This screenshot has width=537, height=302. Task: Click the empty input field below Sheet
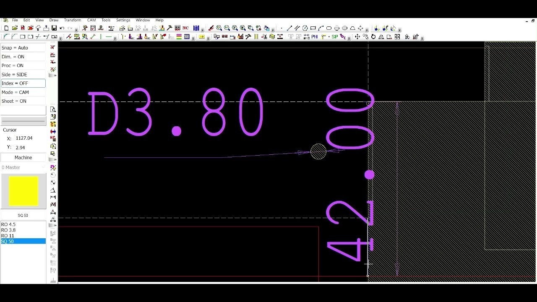coord(23,110)
